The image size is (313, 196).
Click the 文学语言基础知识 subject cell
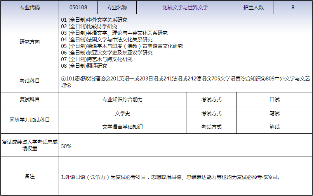point(122,127)
